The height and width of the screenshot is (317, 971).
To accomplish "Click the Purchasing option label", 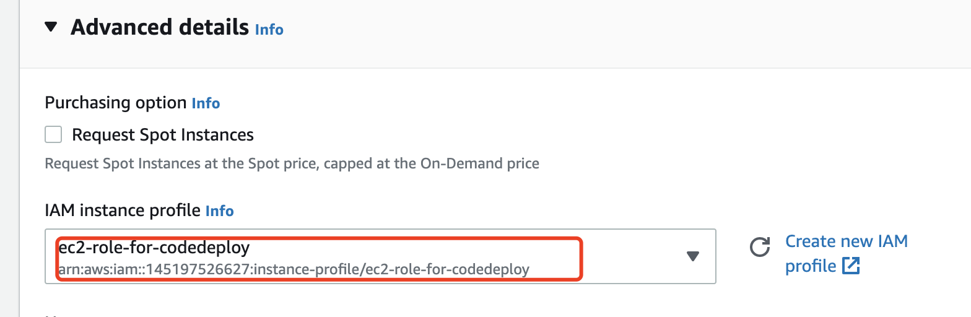I will coord(116,103).
